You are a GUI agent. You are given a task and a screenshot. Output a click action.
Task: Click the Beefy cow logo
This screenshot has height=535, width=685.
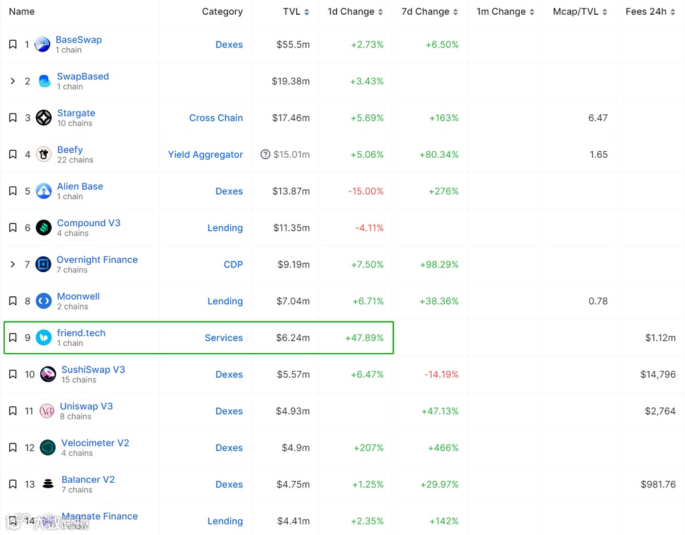(43, 154)
